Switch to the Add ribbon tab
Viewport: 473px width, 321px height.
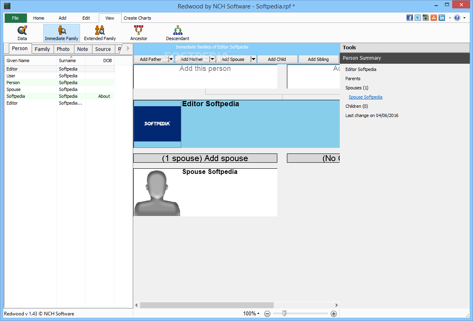[x=62, y=18]
